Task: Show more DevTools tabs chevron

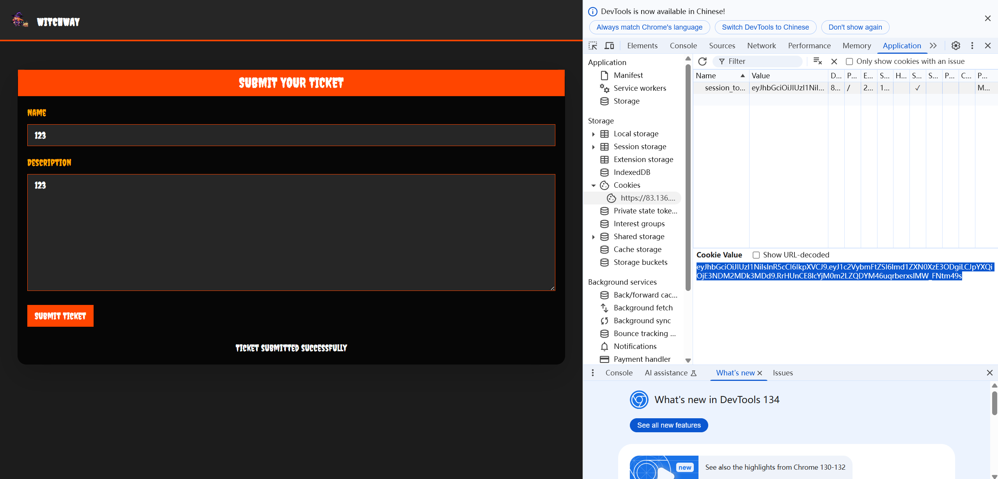Action: pyautogui.click(x=933, y=46)
